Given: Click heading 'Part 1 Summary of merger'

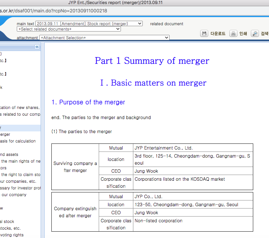Looking at the screenshot, I should coord(152,61).
